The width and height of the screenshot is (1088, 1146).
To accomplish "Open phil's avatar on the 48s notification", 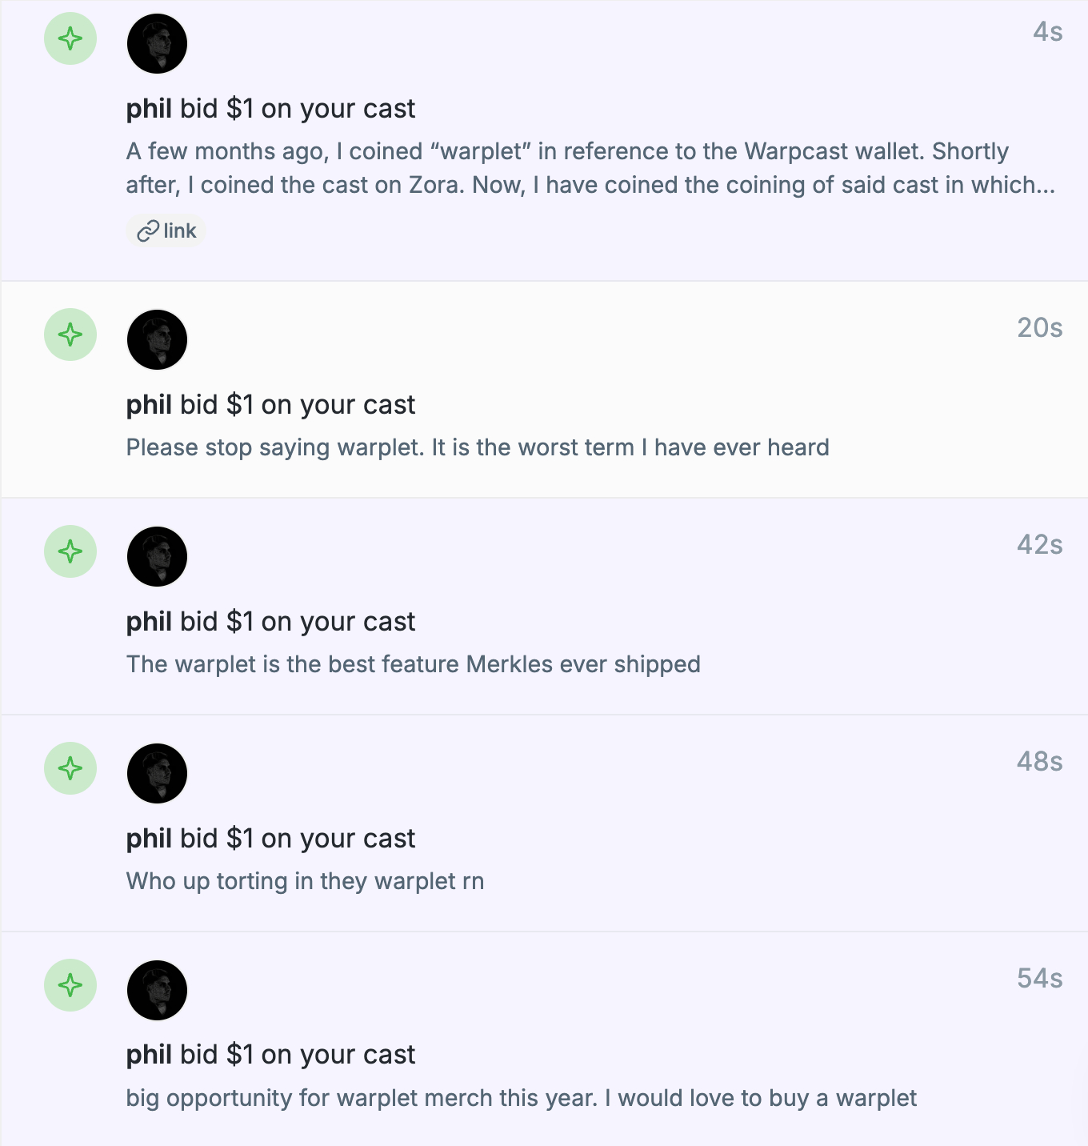I will click(x=157, y=773).
